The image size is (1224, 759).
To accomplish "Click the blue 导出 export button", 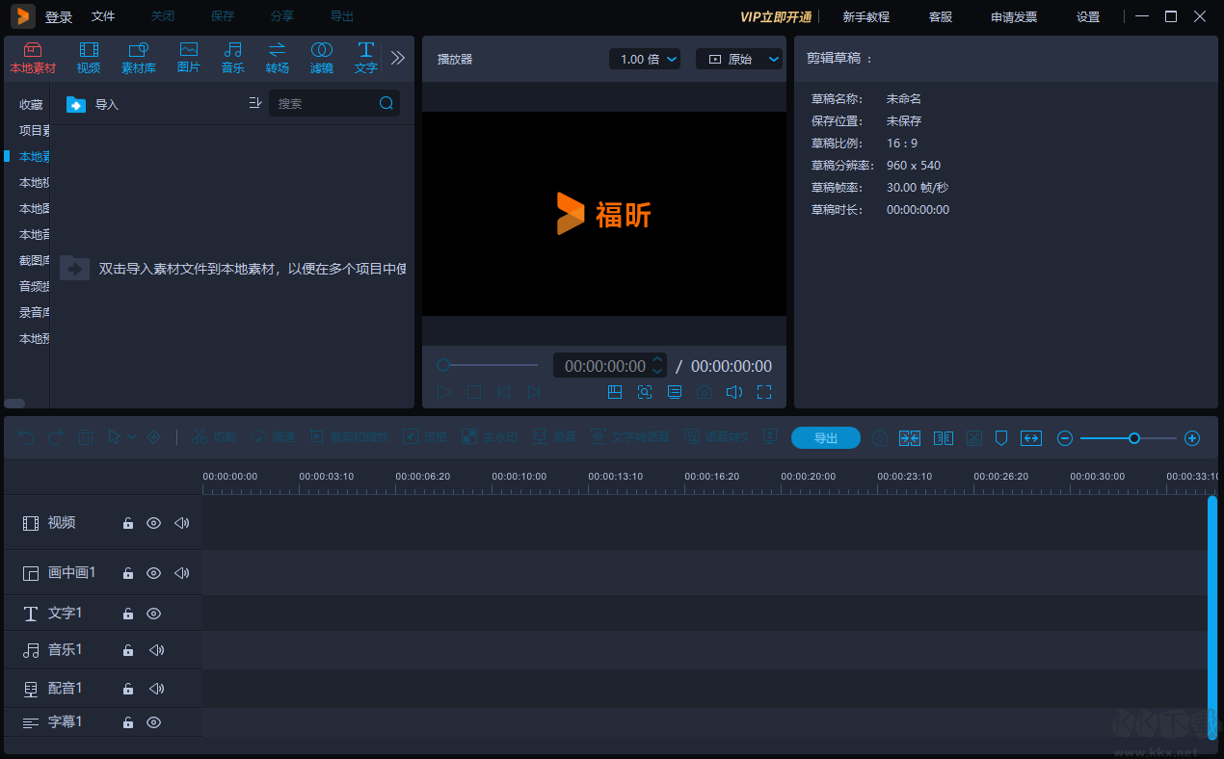I will (825, 437).
